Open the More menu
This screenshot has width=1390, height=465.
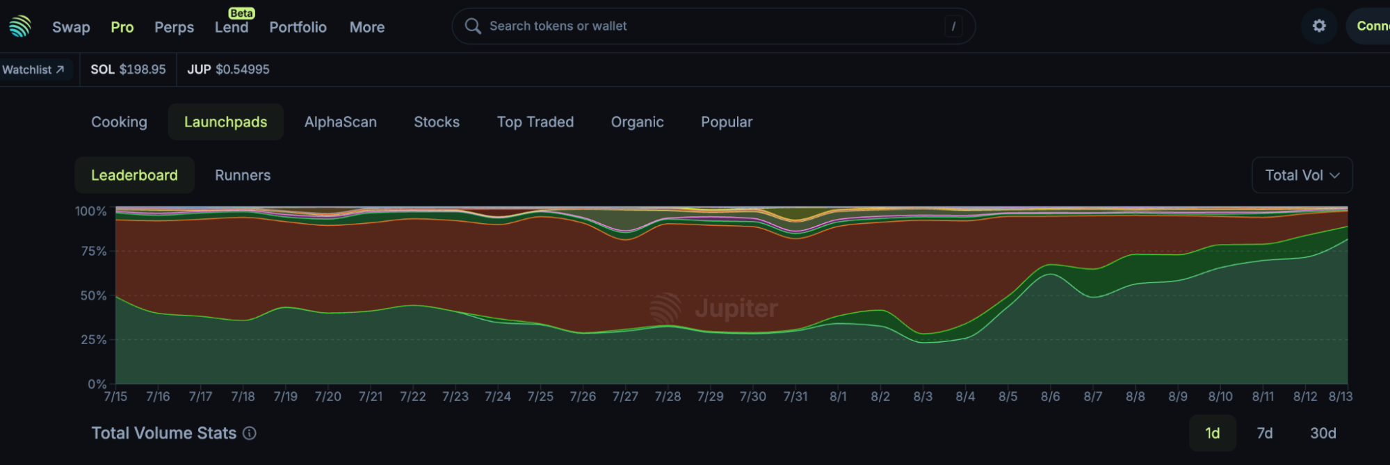pyautogui.click(x=367, y=27)
